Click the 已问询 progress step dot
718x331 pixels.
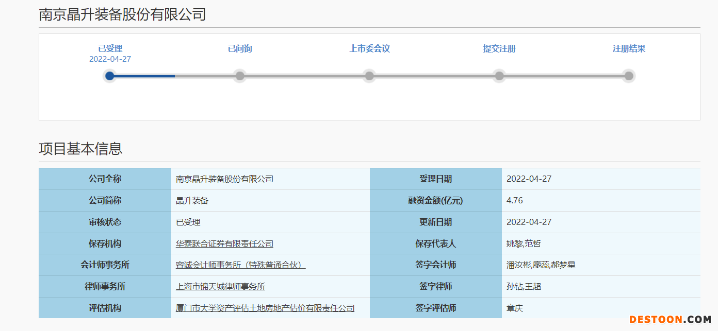pyautogui.click(x=240, y=76)
